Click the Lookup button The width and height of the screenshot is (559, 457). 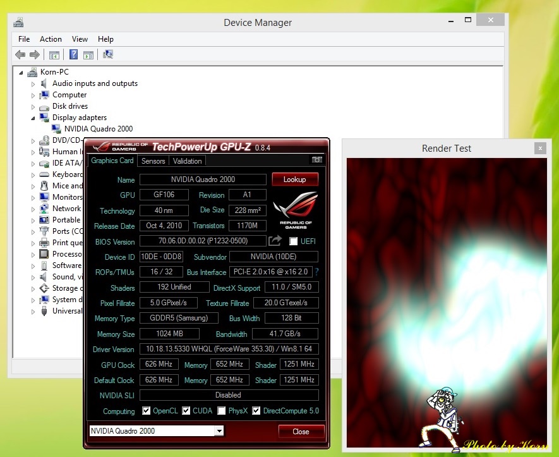(295, 180)
